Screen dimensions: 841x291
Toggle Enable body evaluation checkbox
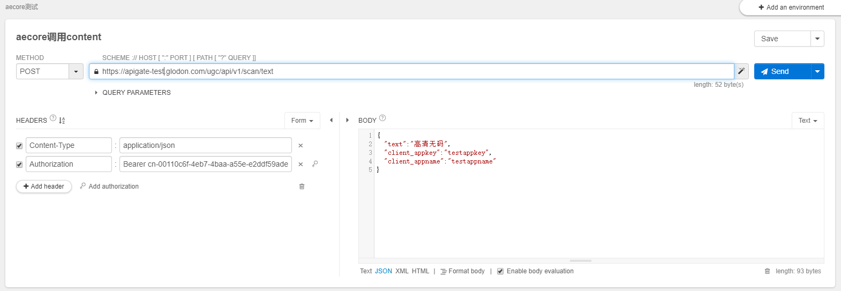tap(500, 271)
